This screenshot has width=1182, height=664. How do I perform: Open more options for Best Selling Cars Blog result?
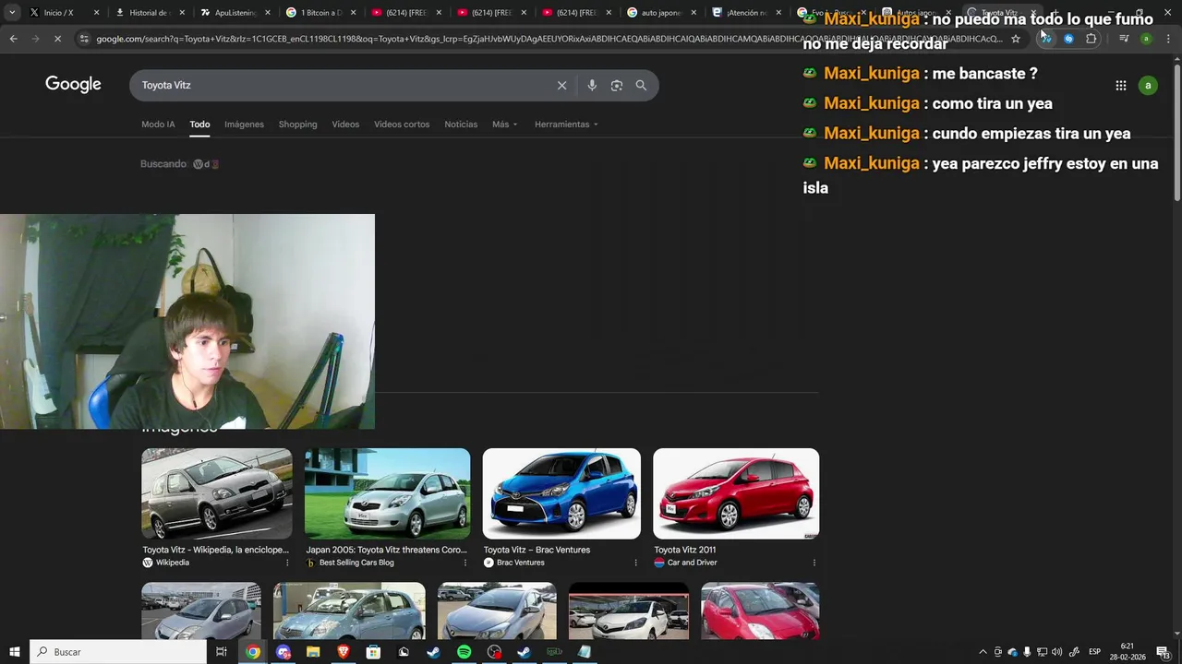(x=464, y=563)
